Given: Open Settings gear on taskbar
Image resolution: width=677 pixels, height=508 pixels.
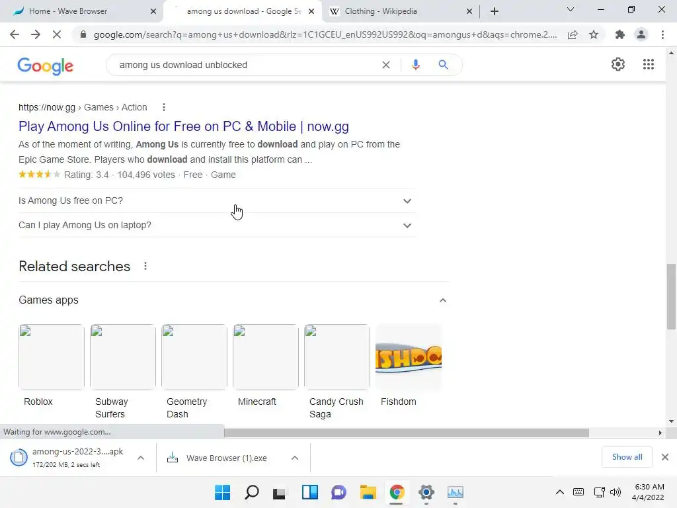Looking at the screenshot, I should pos(426,492).
